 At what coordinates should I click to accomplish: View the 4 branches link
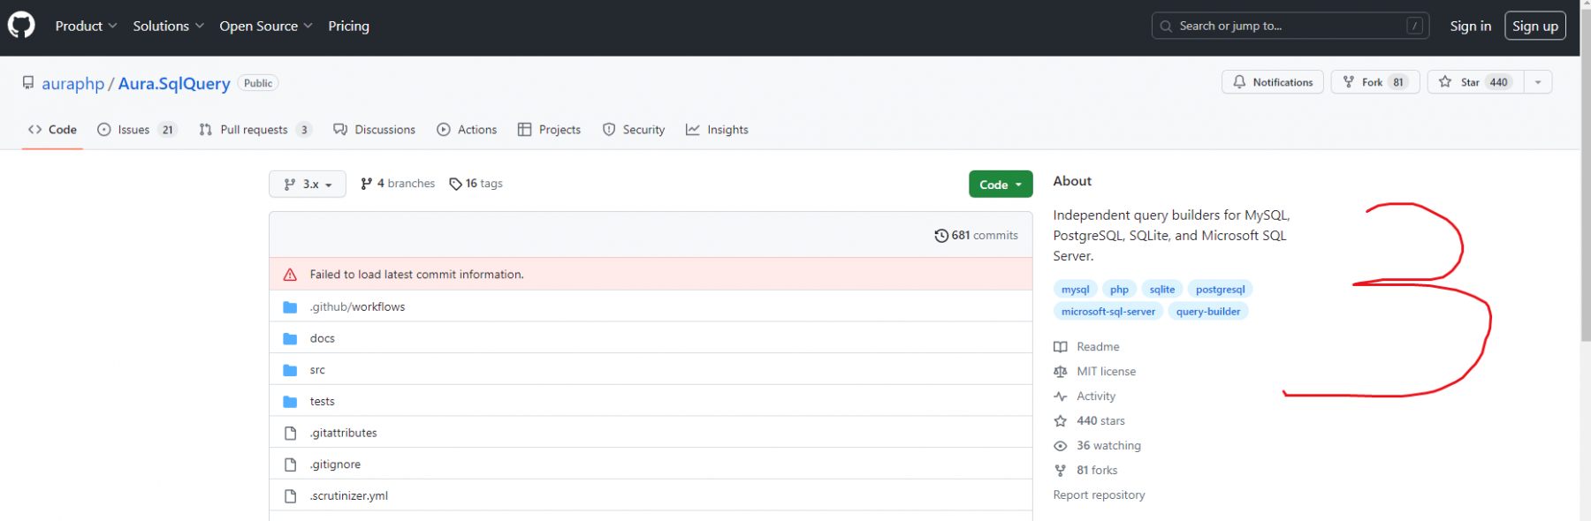tap(398, 184)
